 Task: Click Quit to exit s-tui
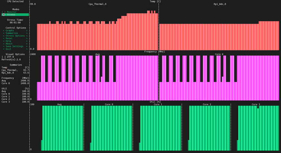(15, 49)
